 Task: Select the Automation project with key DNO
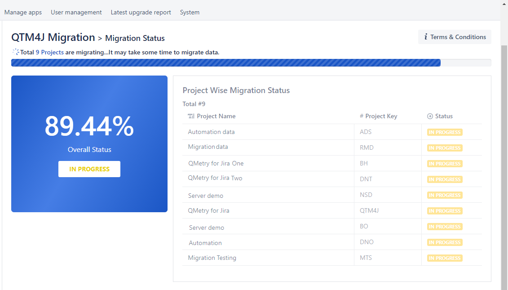pyautogui.click(x=205, y=243)
